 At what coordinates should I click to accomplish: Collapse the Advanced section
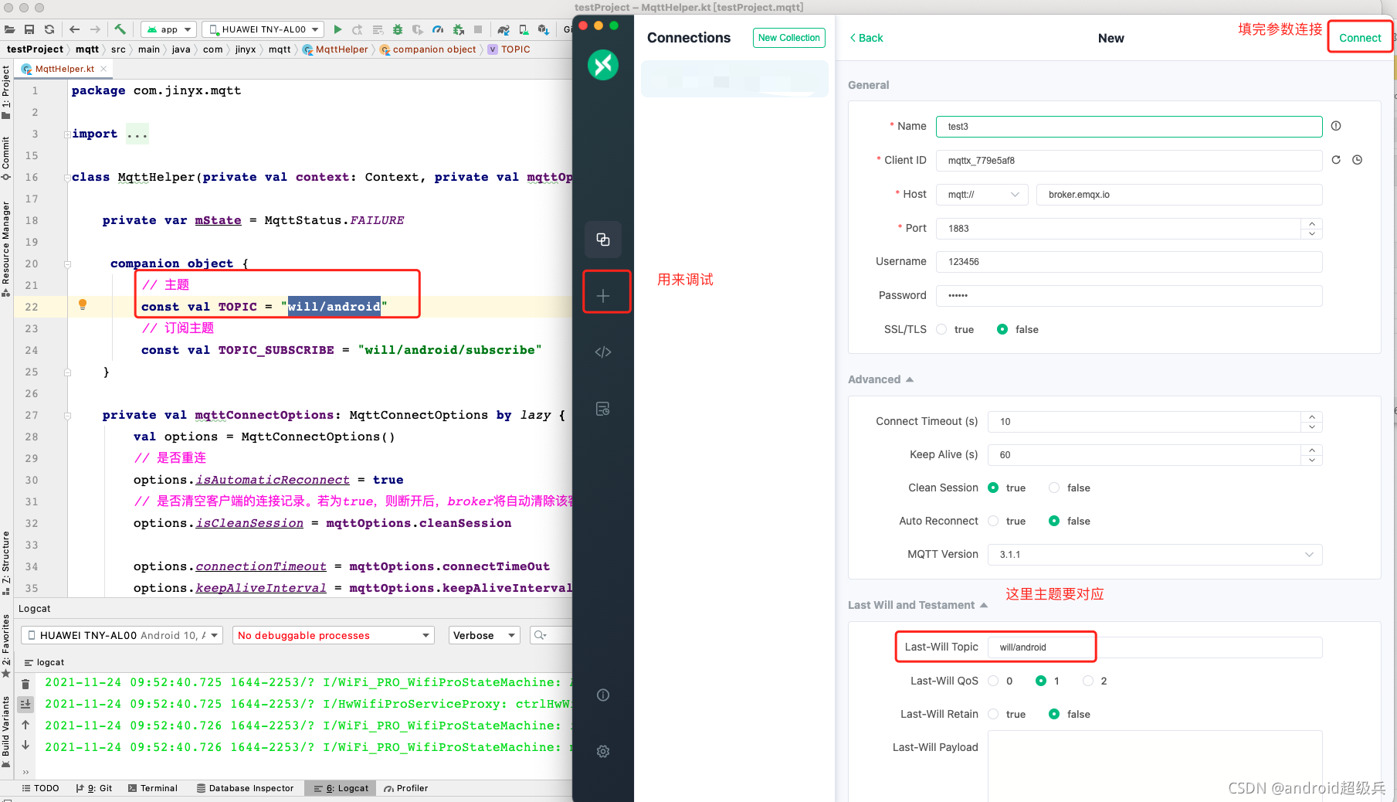pos(881,379)
